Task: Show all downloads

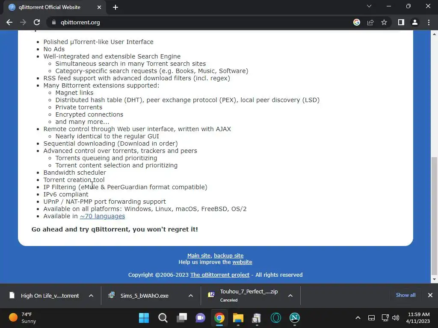Action: pos(405,295)
